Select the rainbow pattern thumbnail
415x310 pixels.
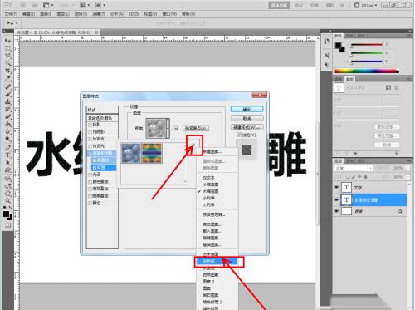click(x=152, y=153)
